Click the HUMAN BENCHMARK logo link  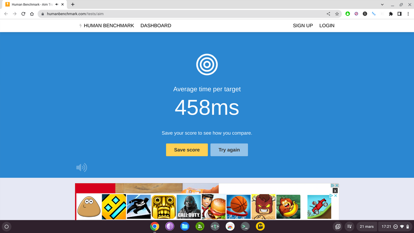click(107, 25)
